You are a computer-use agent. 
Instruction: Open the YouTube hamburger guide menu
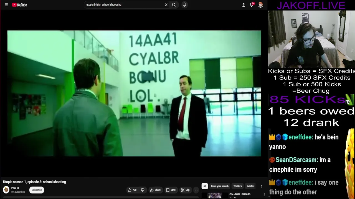[x=6, y=5]
